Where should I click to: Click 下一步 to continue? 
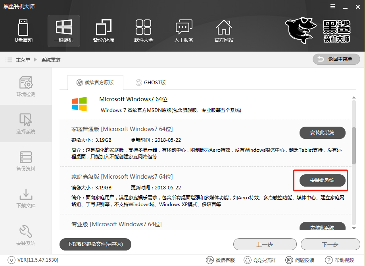pos(330,244)
